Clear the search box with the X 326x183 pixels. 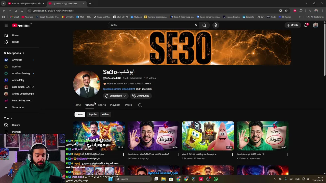(196, 25)
